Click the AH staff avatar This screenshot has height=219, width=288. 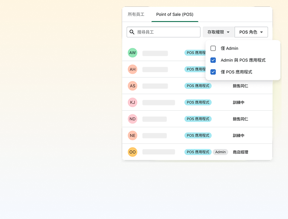pos(132,69)
